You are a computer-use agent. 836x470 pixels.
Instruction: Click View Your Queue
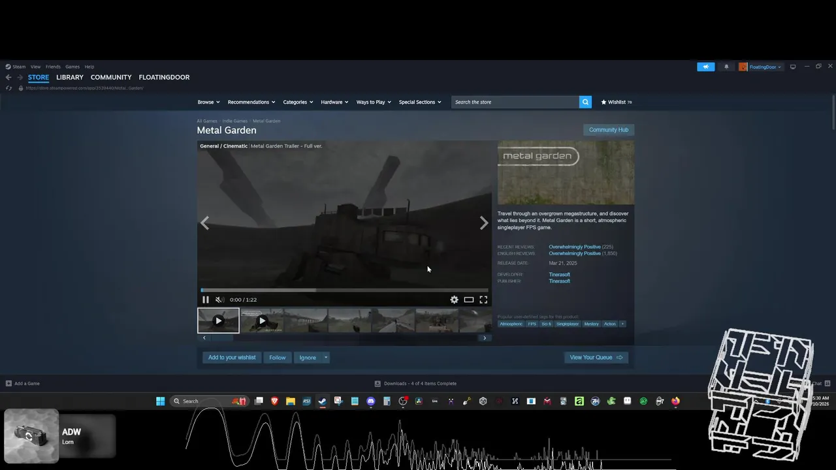tap(596, 357)
